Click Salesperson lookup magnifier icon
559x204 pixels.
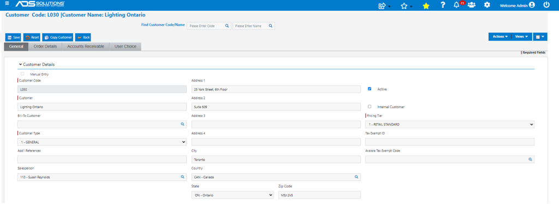[x=182, y=177]
